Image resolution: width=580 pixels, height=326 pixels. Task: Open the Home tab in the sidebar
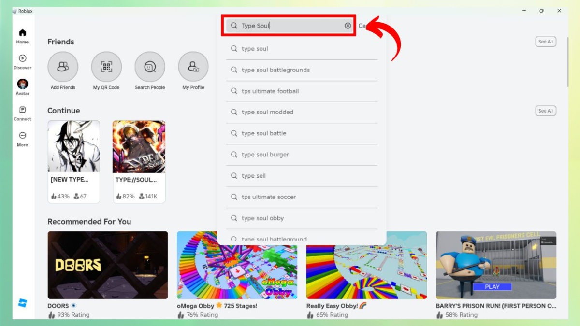click(x=22, y=36)
